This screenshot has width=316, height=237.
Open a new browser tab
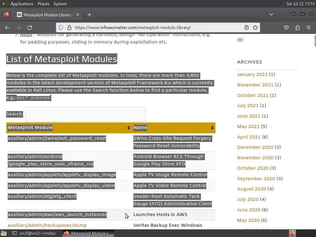click(x=89, y=15)
